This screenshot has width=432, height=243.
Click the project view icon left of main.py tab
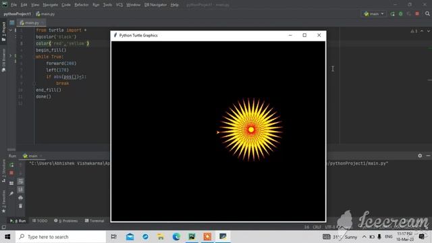(12, 23)
